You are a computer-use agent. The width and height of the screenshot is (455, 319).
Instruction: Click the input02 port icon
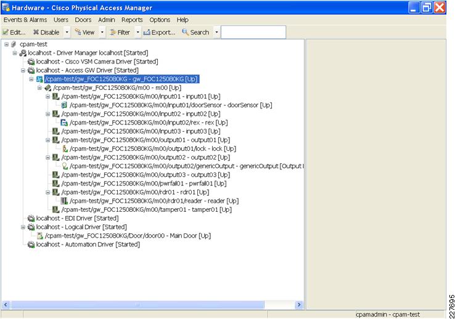click(56, 114)
